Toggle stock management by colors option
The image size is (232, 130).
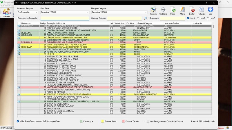click(x=18, y=121)
